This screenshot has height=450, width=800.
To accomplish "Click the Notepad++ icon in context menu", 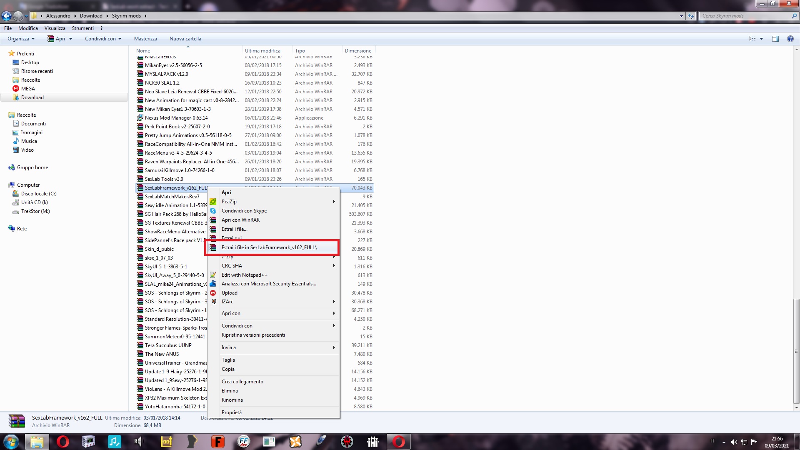I will point(213,275).
